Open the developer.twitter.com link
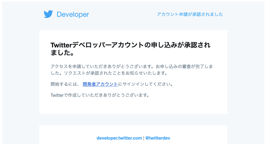Viewport: 267px width, 144px height. (x=119, y=138)
